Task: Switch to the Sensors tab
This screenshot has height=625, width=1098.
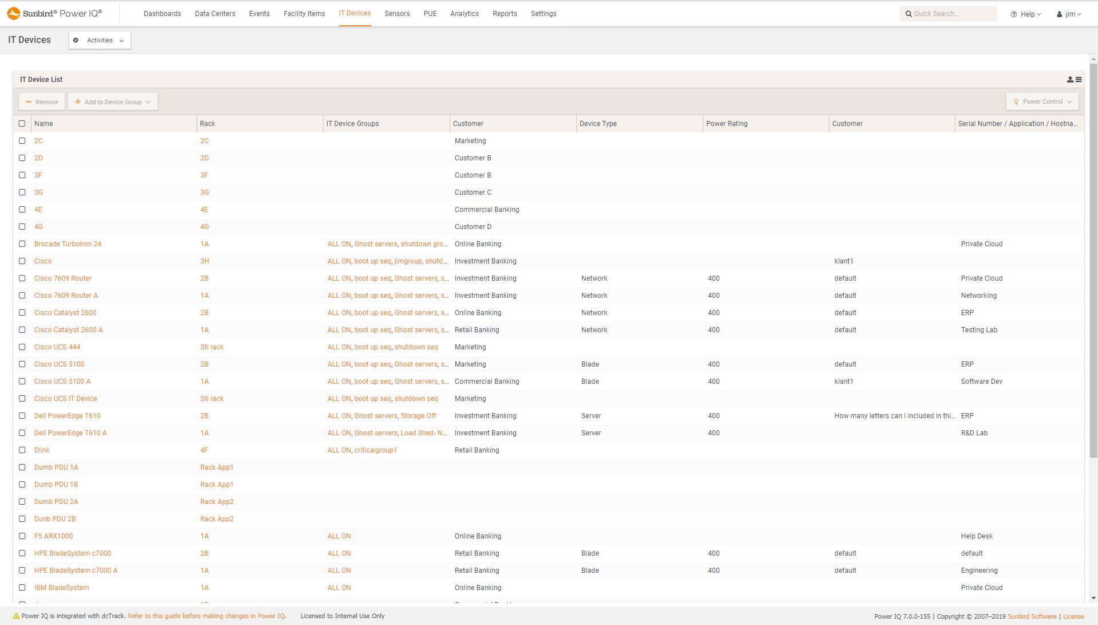Action: tap(397, 13)
